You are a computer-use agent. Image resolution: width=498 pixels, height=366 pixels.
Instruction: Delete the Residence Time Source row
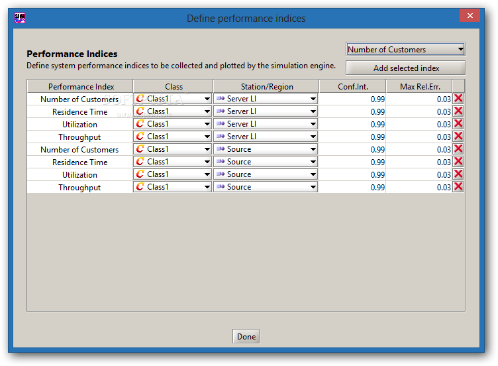(458, 162)
